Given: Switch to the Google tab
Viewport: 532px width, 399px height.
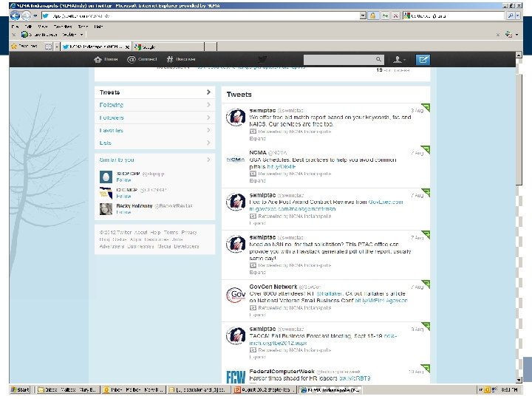Looking at the screenshot, I should (169, 47).
